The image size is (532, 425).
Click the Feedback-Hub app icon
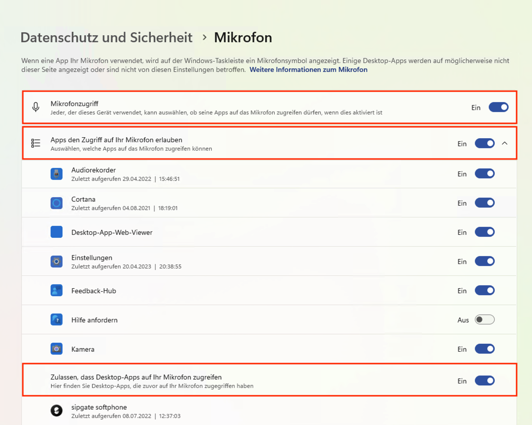(56, 290)
